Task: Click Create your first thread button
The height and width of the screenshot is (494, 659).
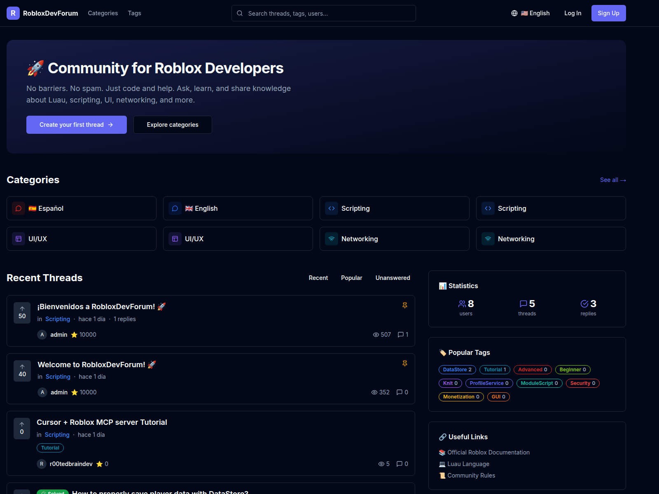Action: pyautogui.click(x=77, y=125)
